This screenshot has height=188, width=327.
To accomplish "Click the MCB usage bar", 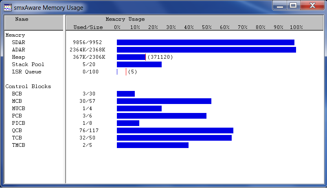I will click(x=164, y=101).
